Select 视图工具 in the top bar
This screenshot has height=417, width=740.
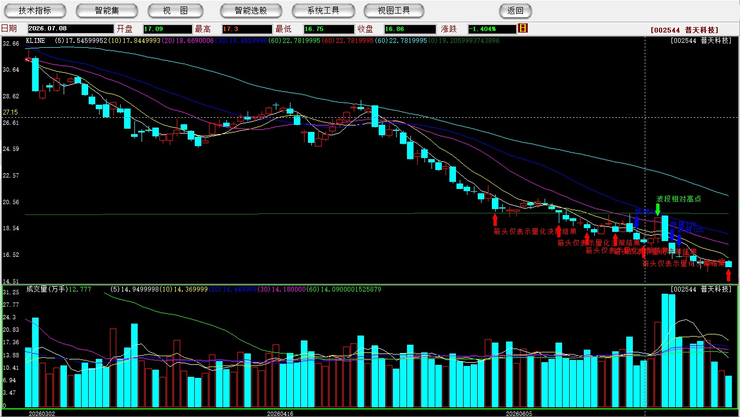tap(394, 10)
